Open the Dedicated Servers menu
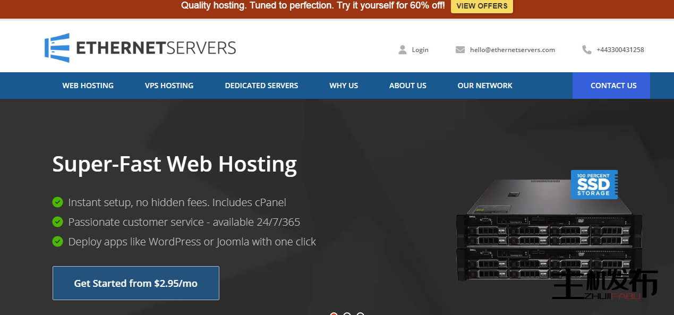Screen dimensions: 674x315 tap(261, 86)
